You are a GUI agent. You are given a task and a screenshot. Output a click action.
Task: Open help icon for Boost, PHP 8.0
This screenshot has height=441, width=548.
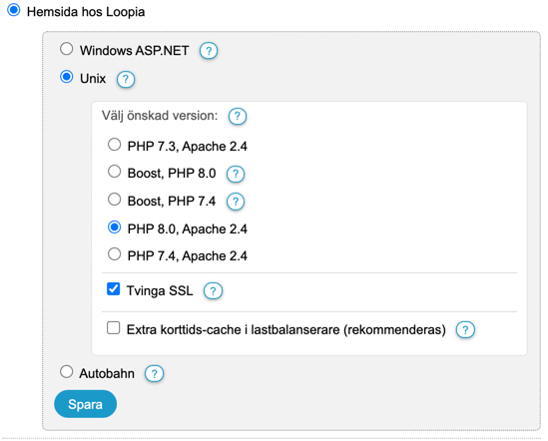pyautogui.click(x=236, y=174)
